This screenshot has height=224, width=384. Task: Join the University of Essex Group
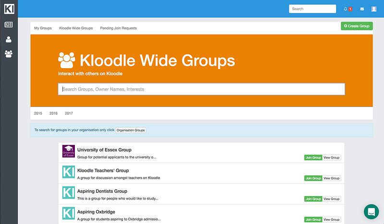313,158
